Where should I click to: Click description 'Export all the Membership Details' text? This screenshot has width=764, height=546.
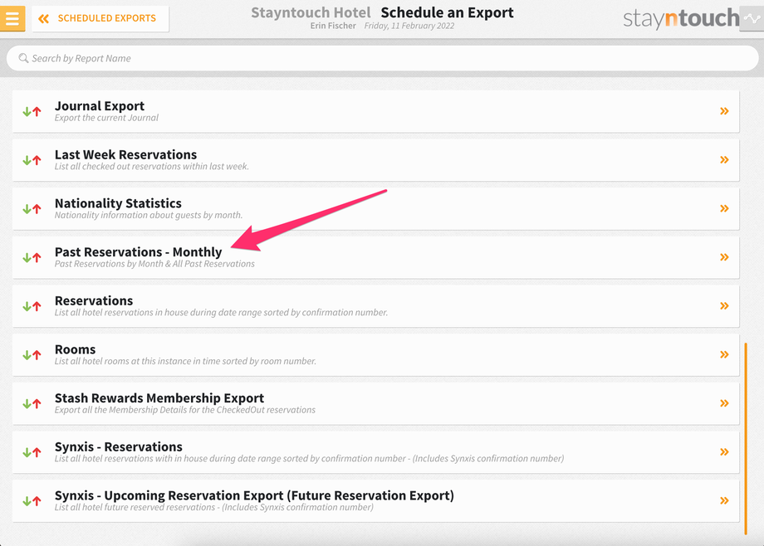(184, 410)
